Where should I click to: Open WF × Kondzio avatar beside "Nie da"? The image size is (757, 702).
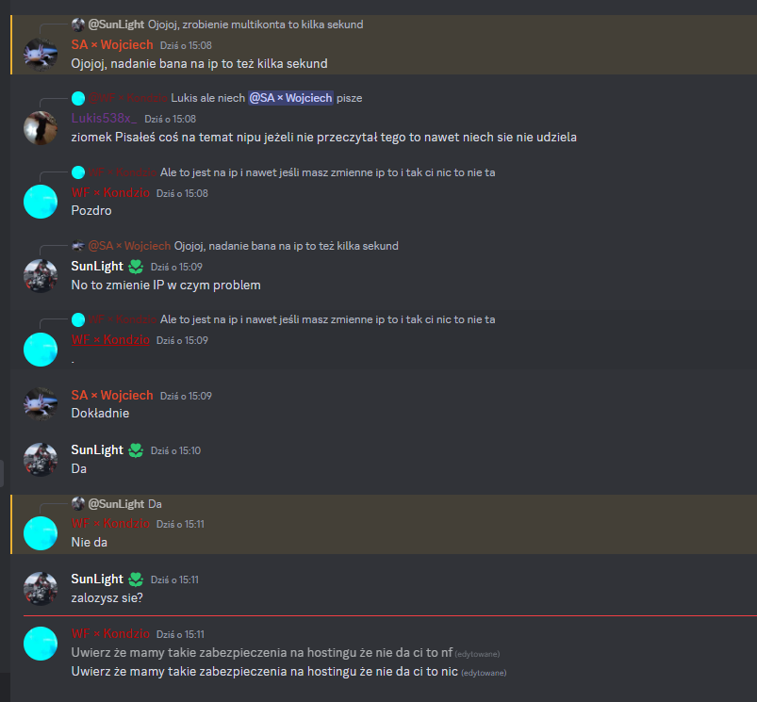(41, 533)
